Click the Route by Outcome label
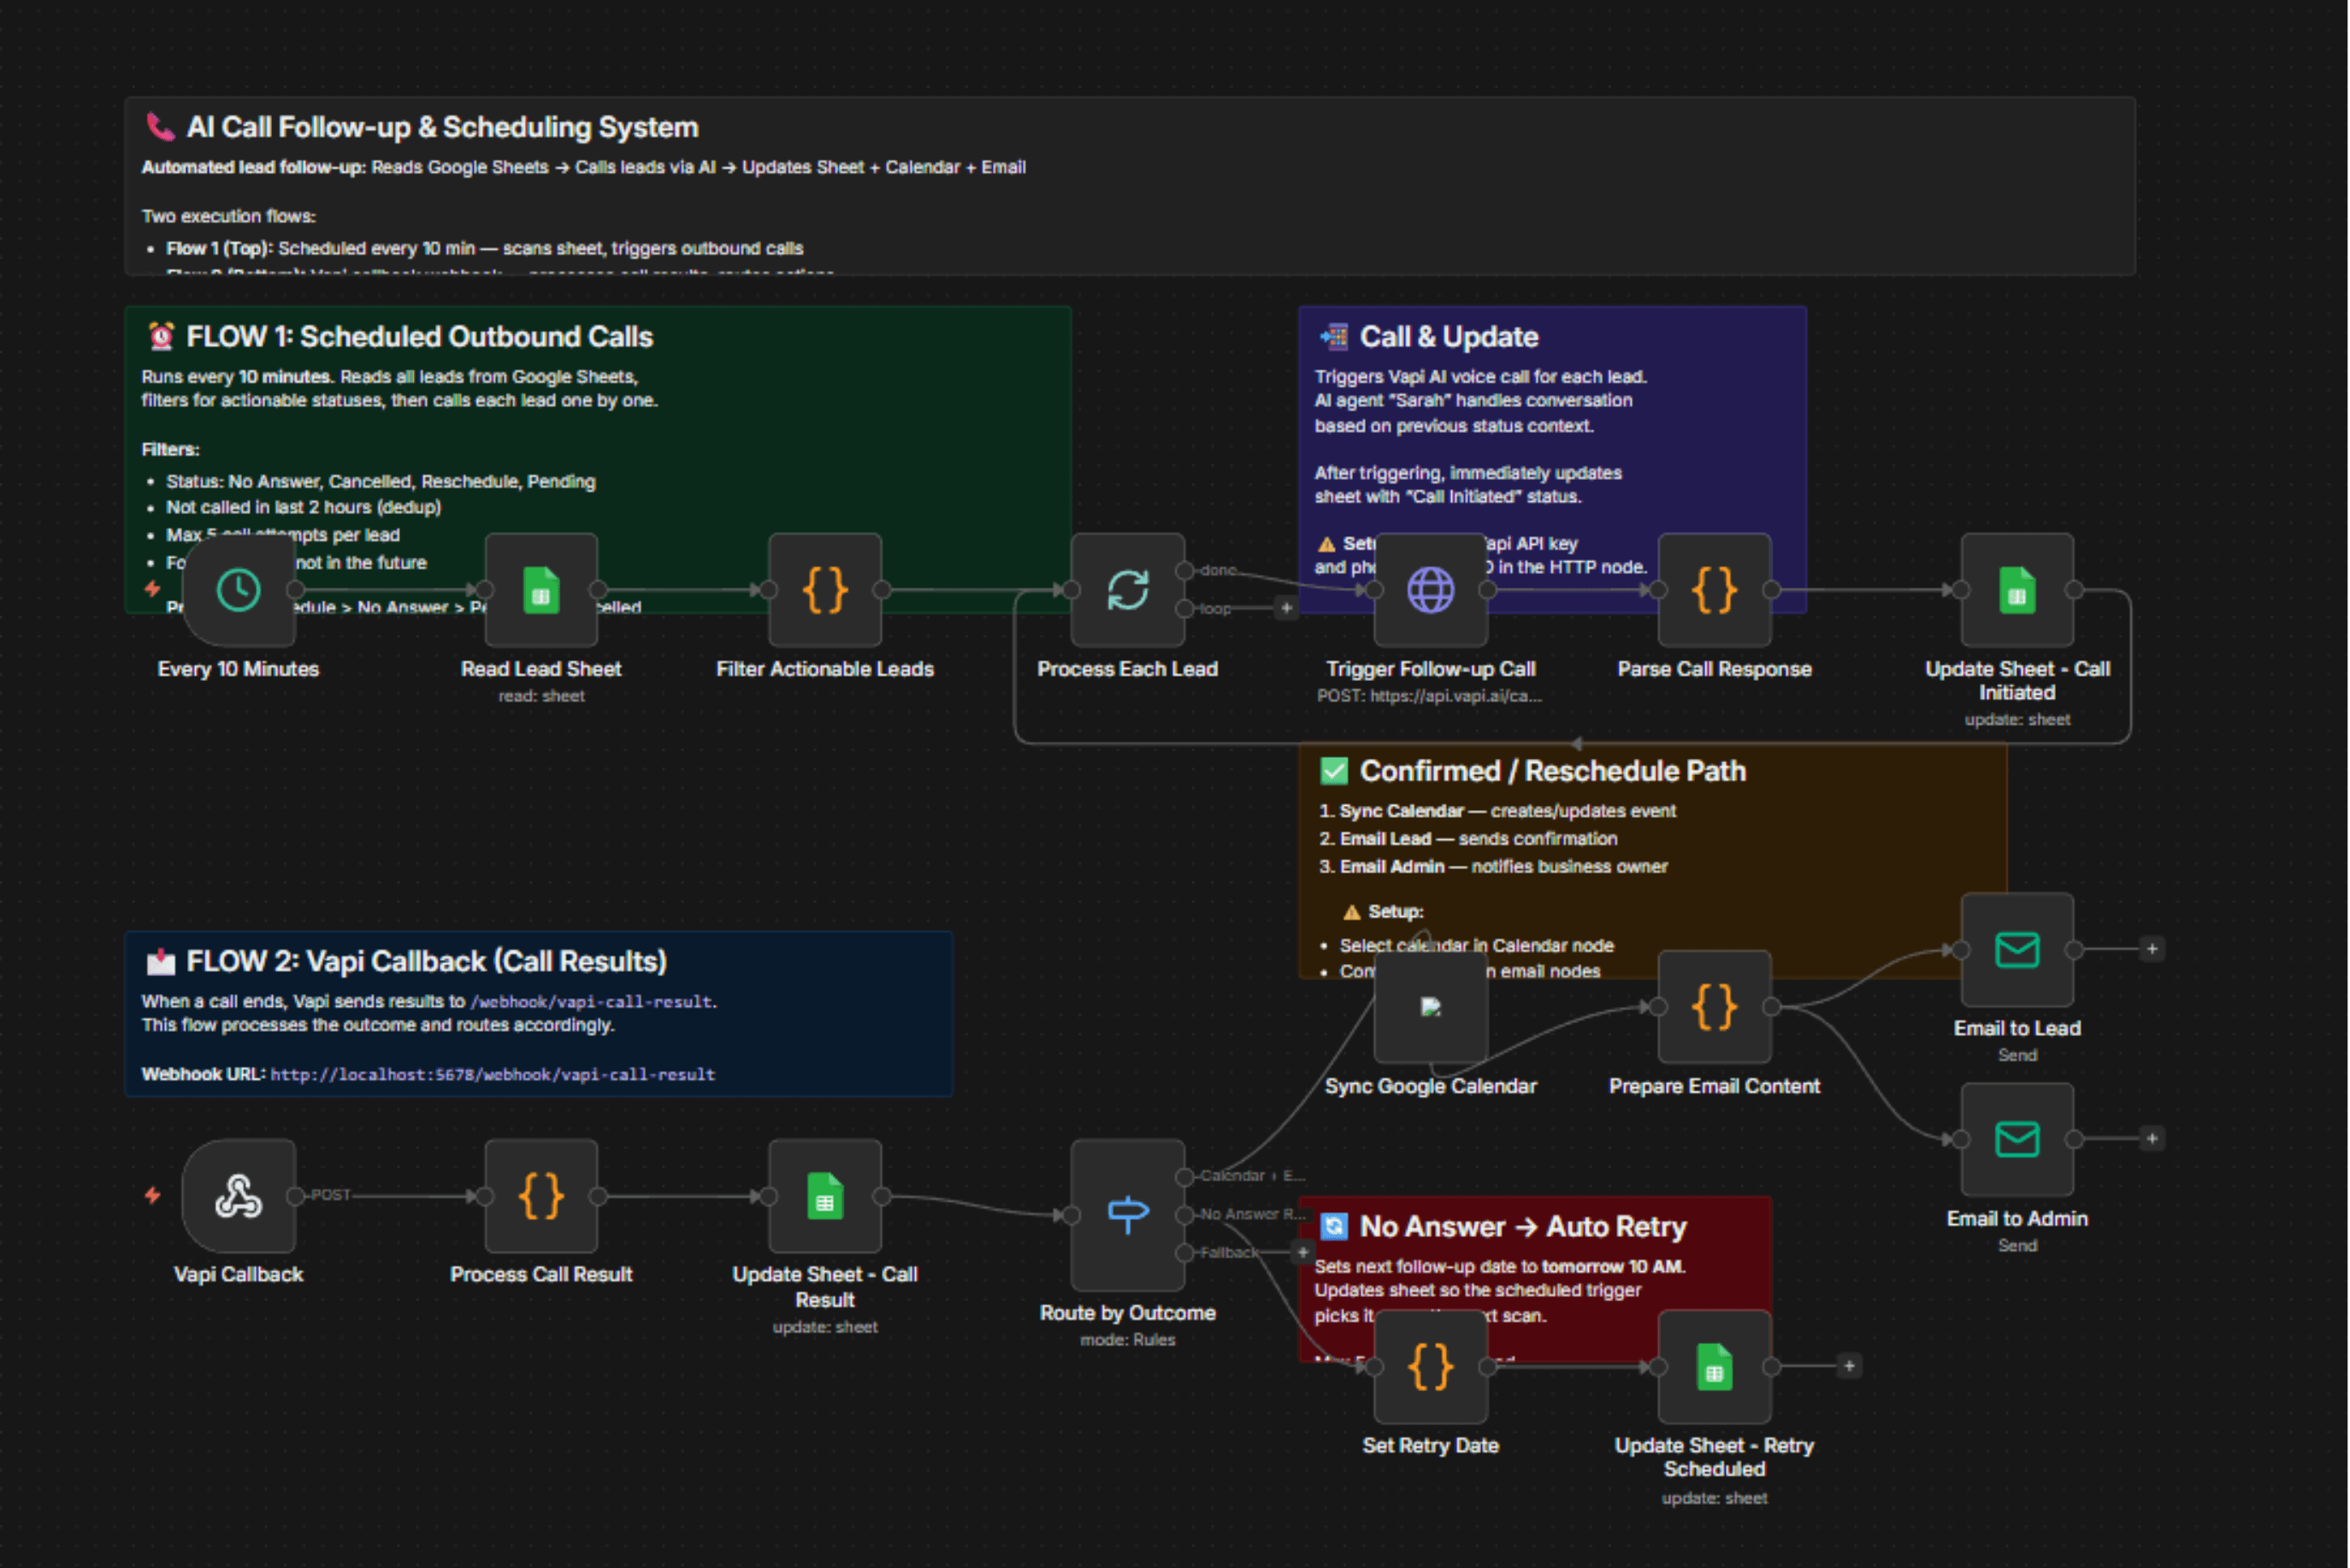 point(1127,1313)
